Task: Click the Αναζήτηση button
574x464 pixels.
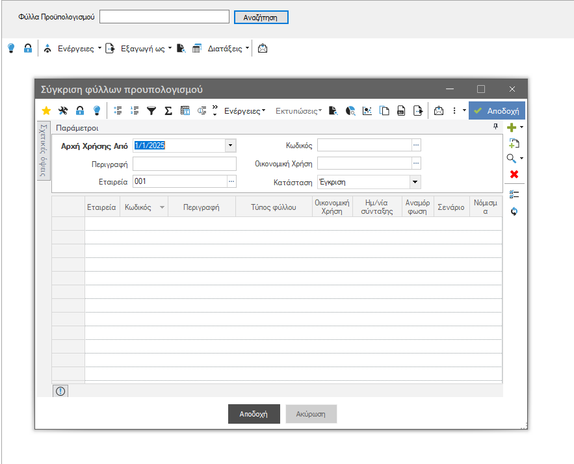Action: 261,17
